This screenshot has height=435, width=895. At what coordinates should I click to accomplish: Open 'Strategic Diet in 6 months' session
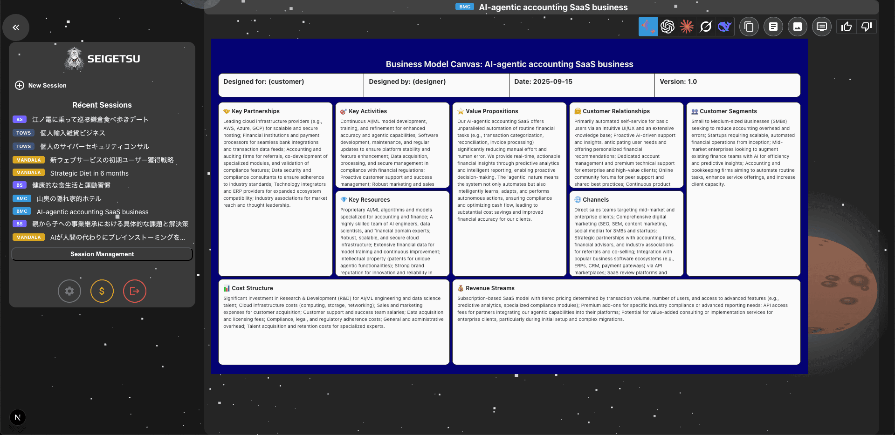pyautogui.click(x=89, y=173)
